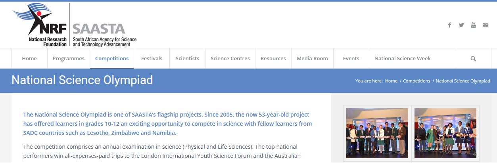Open the SAASTA Facebook page icon
497x163 pixels.
(x=449, y=25)
